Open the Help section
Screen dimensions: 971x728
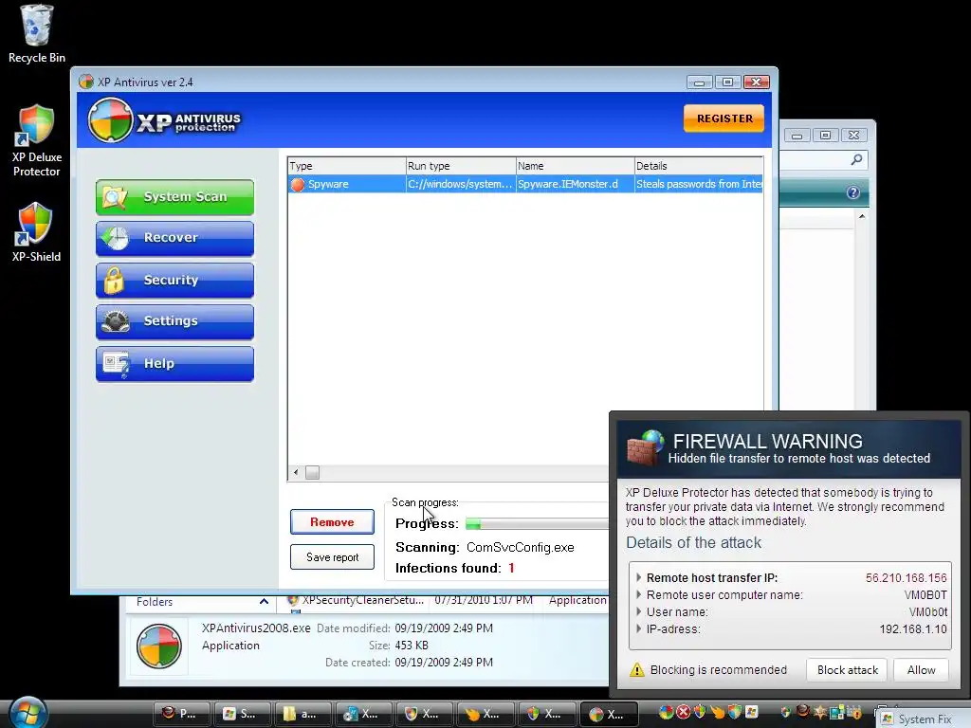pos(174,363)
